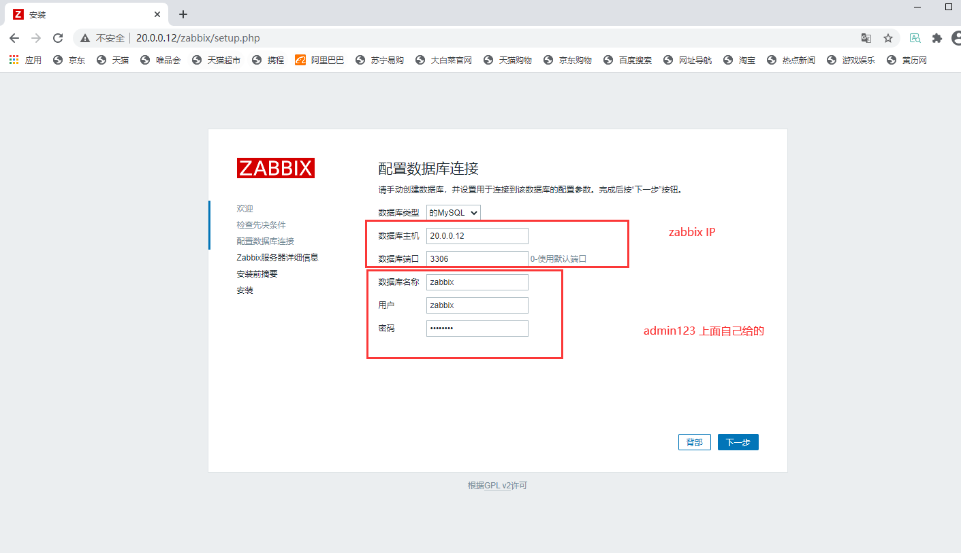This screenshot has width=961, height=553.
Task: Click the 用户 input field
Action: point(477,305)
